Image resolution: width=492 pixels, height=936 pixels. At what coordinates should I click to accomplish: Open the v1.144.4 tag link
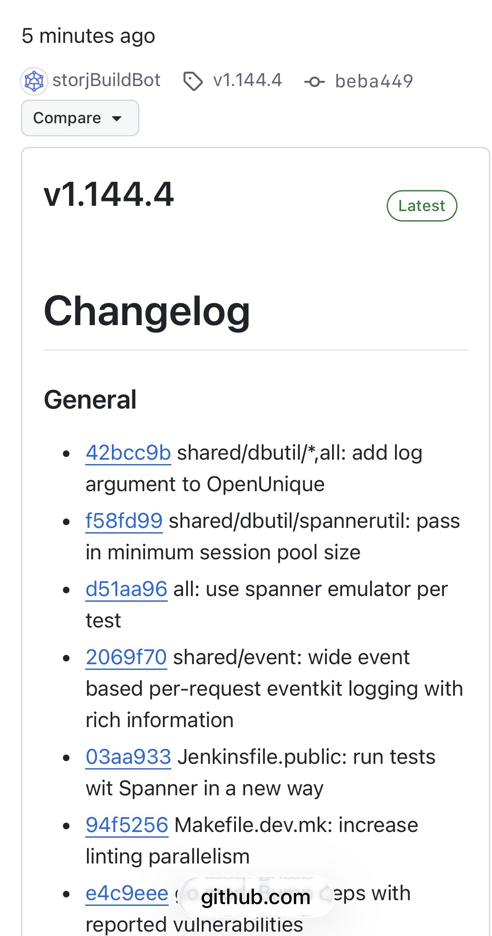[x=247, y=80]
